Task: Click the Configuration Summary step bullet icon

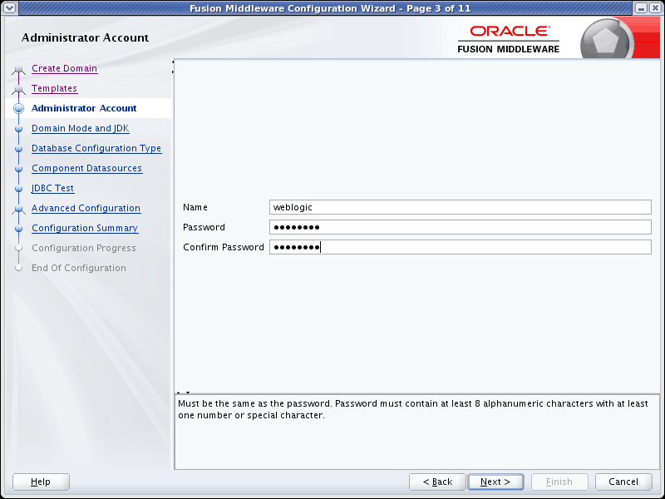Action: point(18,228)
